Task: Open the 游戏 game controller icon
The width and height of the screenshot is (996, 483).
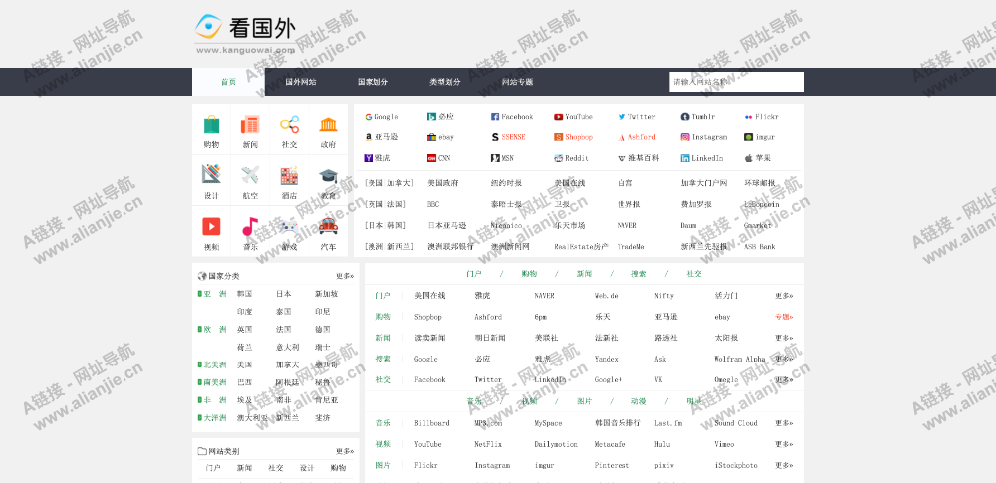Action: (x=289, y=226)
